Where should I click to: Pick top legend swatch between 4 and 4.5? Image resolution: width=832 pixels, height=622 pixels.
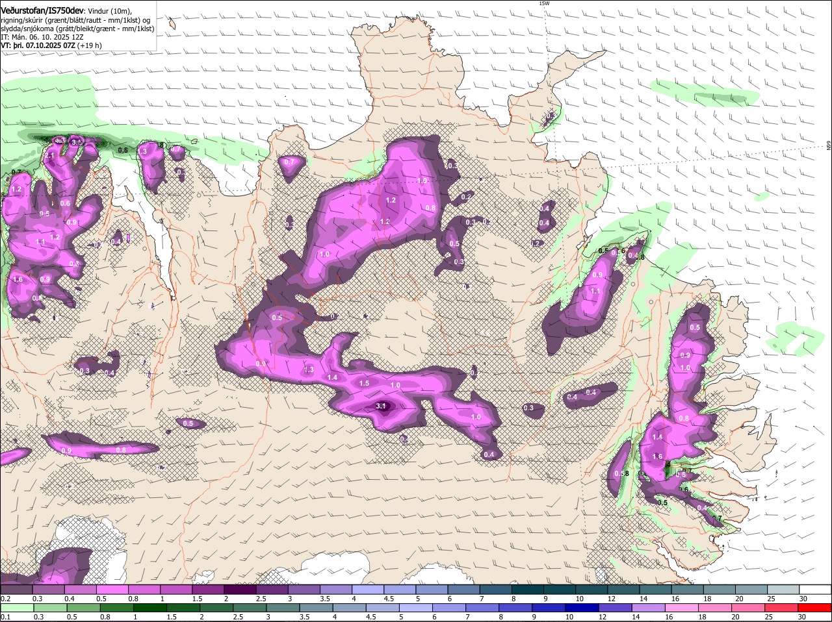point(368,589)
